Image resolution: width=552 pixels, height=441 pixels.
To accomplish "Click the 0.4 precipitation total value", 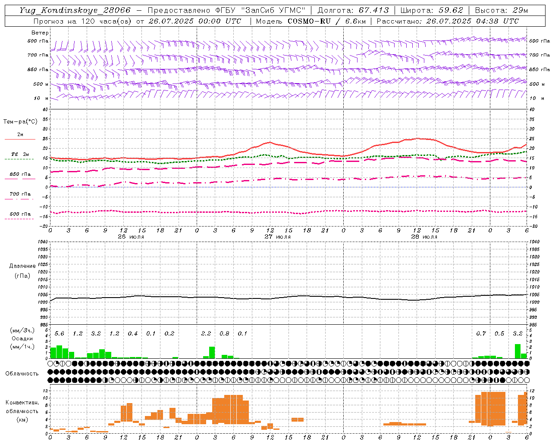I will pos(133,333).
